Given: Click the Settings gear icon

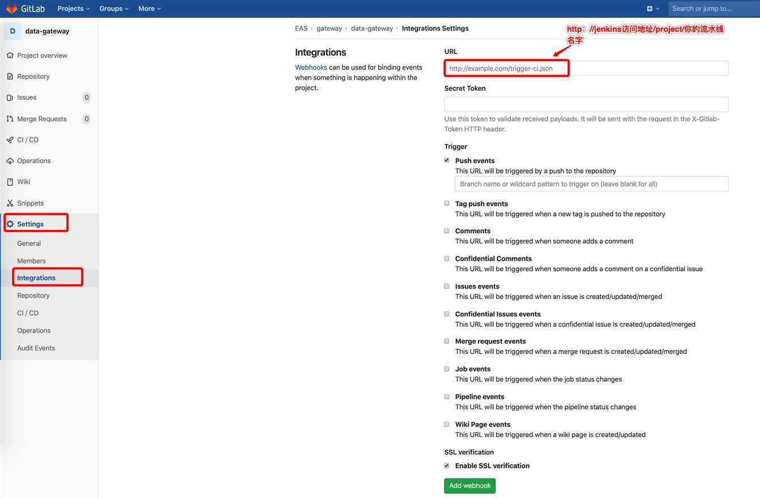Looking at the screenshot, I should tap(10, 224).
